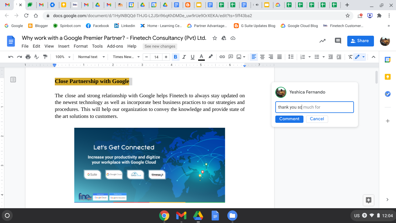
Task: Change the text color
Action: 201,57
